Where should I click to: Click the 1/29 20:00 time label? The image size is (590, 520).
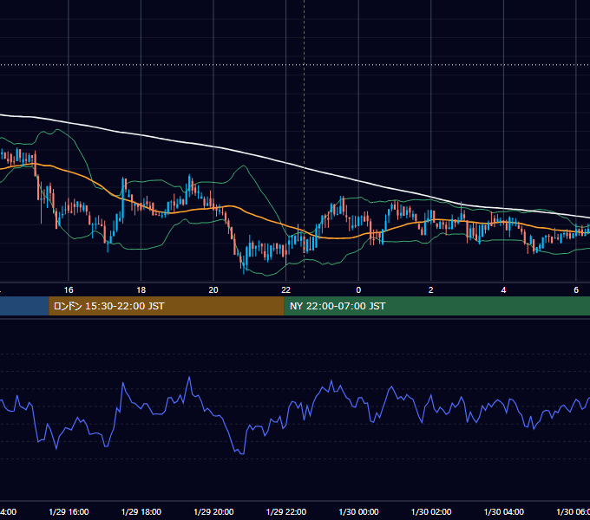(213, 511)
